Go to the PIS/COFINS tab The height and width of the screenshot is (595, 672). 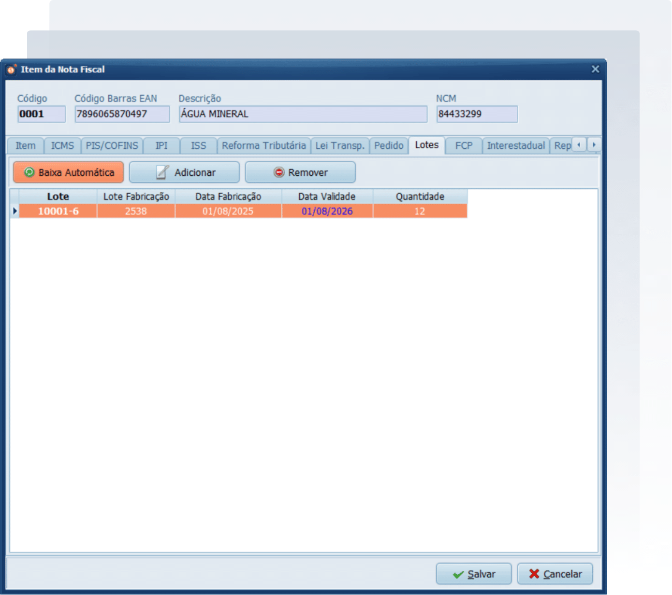[112, 146]
